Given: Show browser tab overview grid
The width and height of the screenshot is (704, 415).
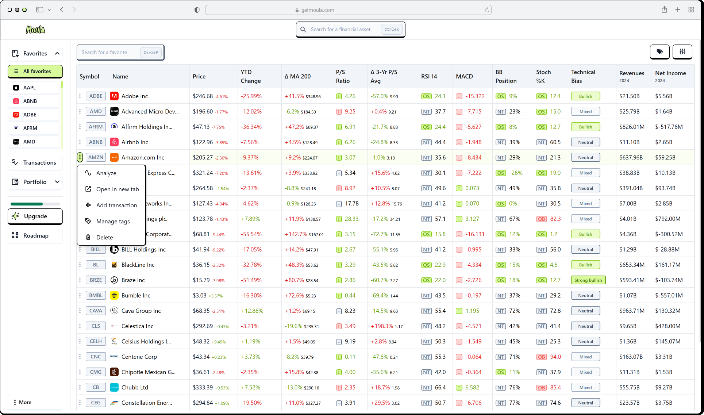Looking at the screenshot, I should [691, 10].
